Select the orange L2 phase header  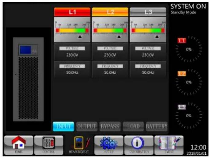110,12
